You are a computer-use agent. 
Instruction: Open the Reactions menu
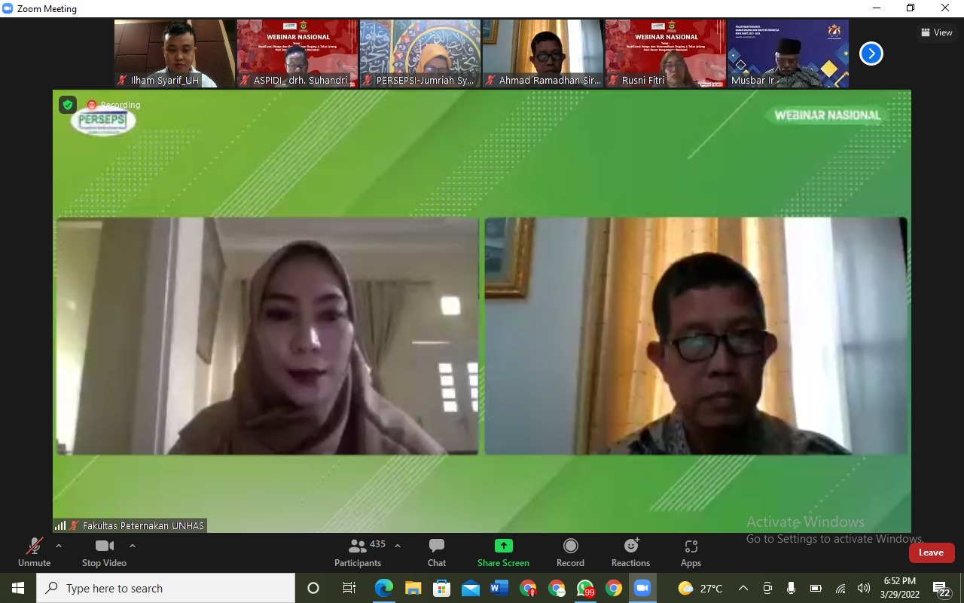coord(631,552)
